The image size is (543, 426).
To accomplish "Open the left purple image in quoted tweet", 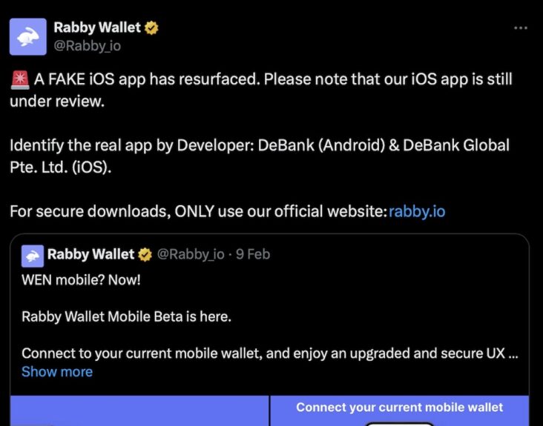I will (x=139, y=410).
